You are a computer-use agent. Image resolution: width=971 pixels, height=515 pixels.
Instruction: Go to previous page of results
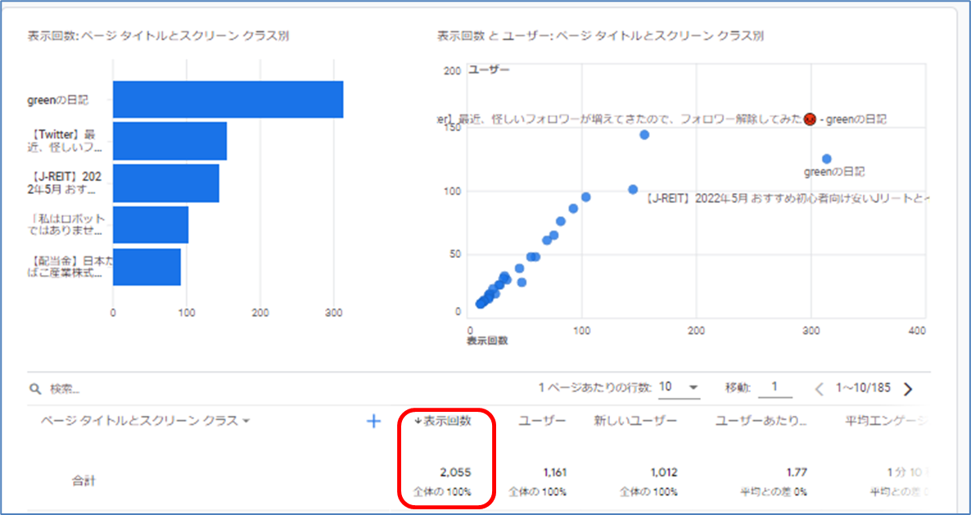tap(820, 389)
